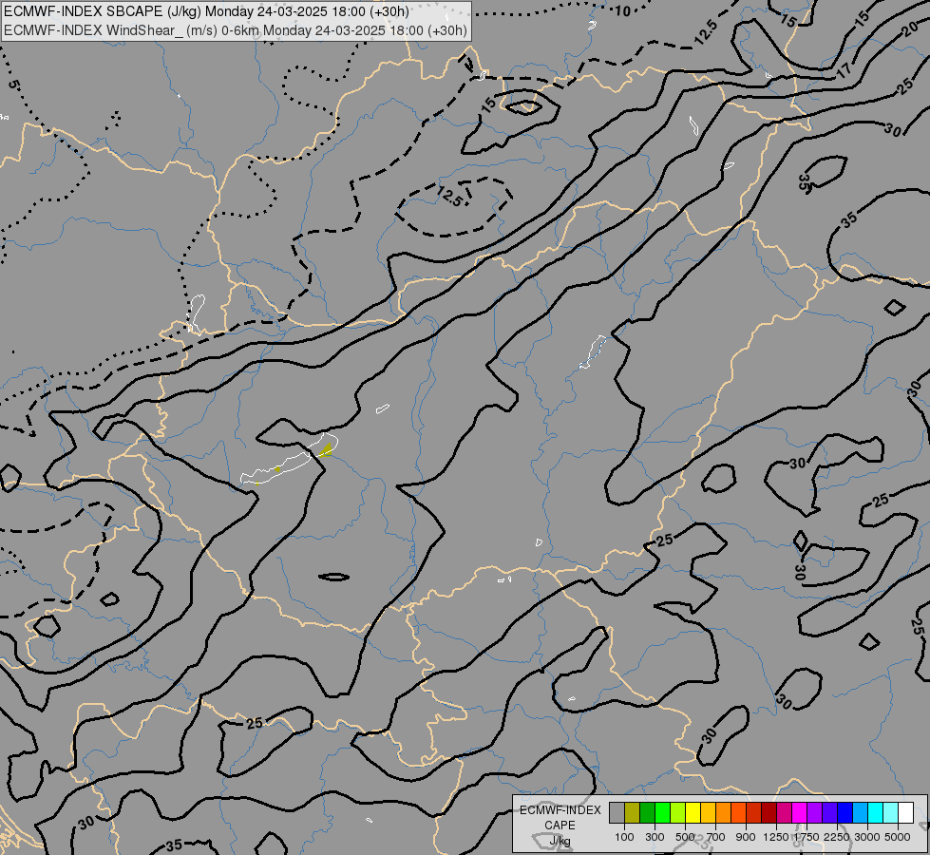Image resolution: width=930 pixels, height=855 pixels.
Task: Click the gray swatch in CAPE legend
Action: point(617,813)
